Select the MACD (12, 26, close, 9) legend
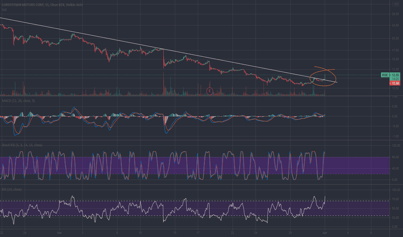The height and width of the screenshot is (237, 403). pyautogui.click(x=18, y=101)
